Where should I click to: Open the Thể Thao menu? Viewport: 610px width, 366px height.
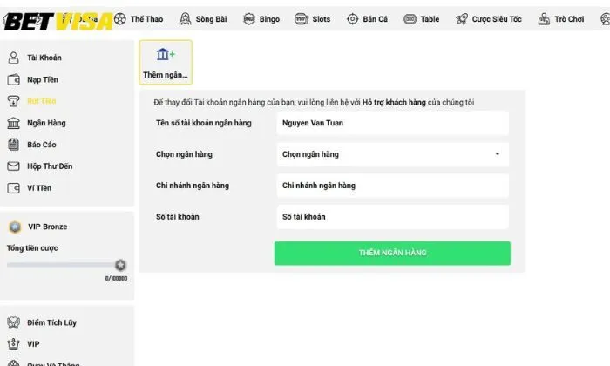point(139,18)
